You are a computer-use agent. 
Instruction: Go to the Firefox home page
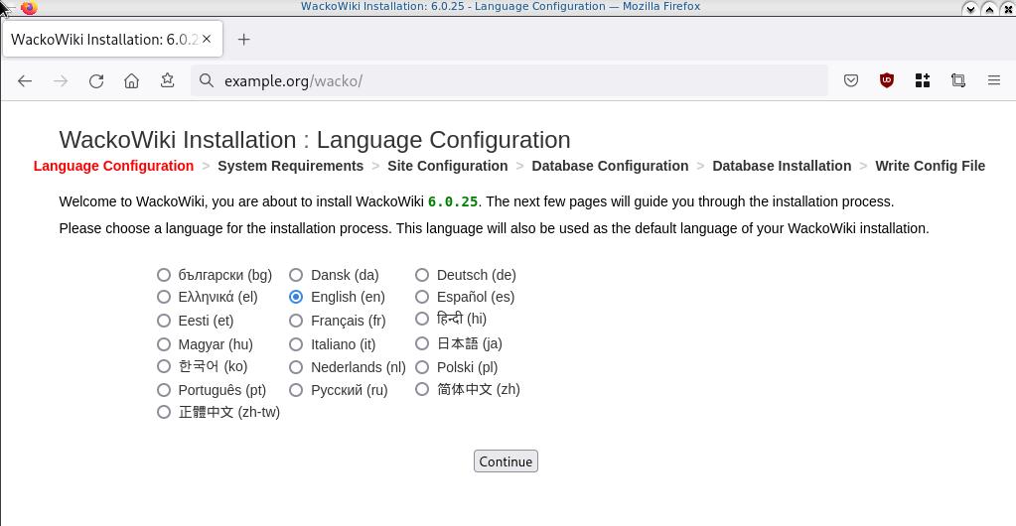pos(131,81)
